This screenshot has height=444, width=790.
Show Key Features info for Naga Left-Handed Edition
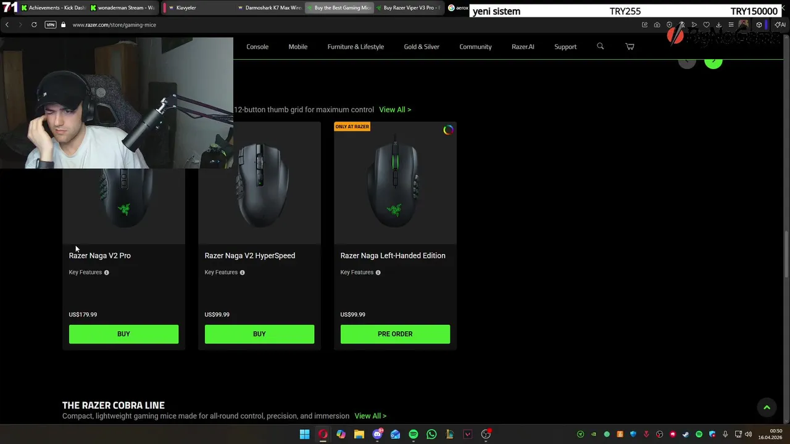pos(378,273)
